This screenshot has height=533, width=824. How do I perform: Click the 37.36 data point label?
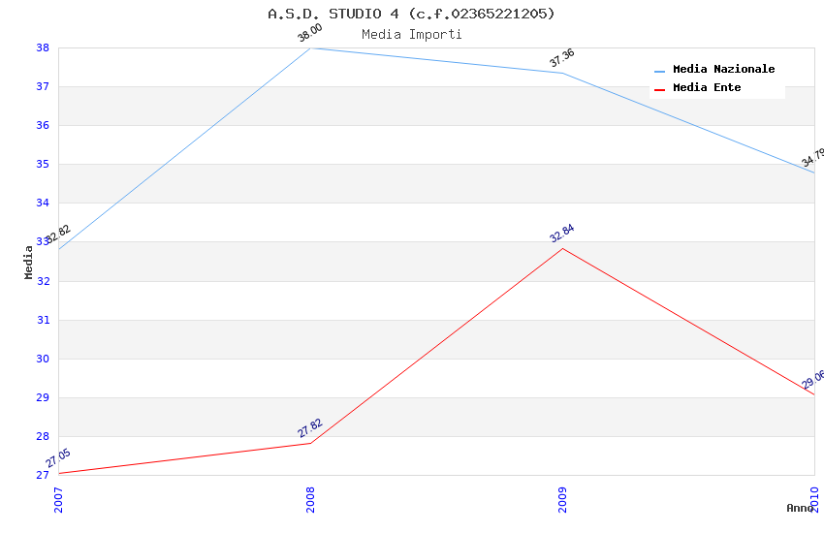pos(562,58)
